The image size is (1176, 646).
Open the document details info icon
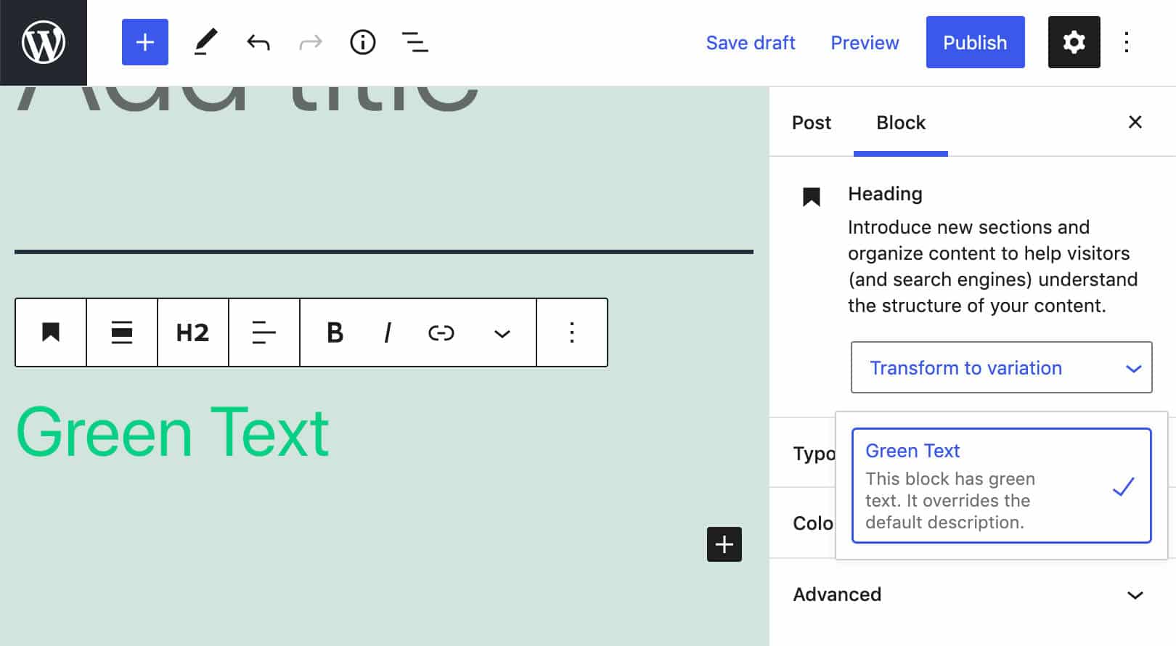(x=362, y=42)
